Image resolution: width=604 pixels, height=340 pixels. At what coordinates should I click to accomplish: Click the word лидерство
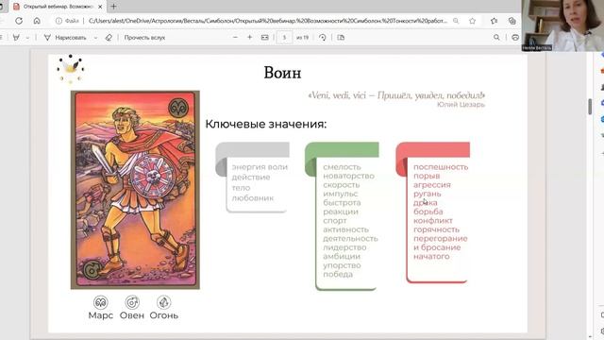click(344, 247)
